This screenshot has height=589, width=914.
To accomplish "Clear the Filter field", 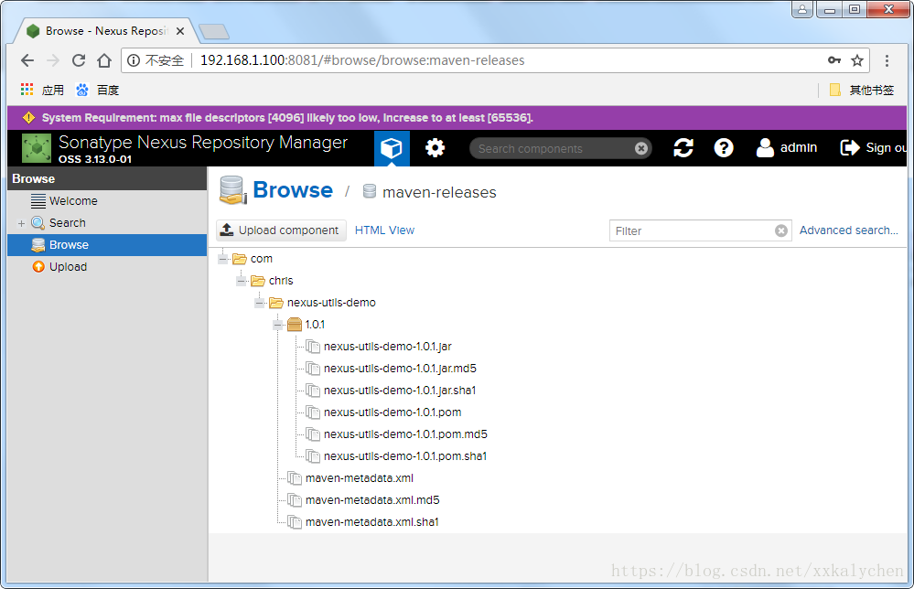I will [781, 230].
